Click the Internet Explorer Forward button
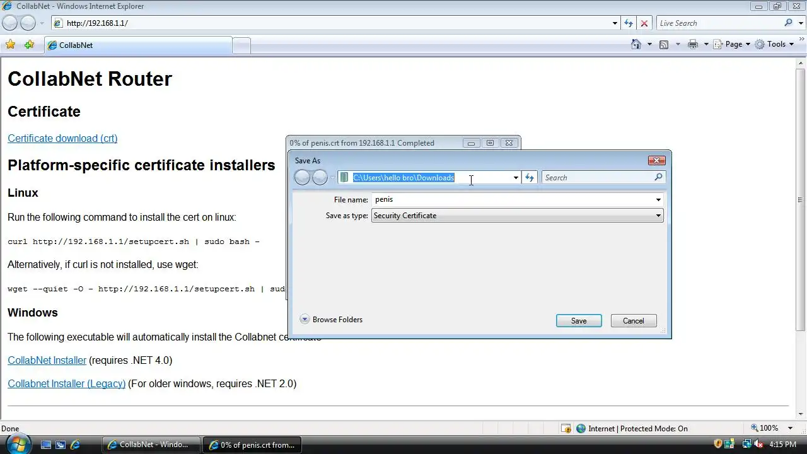The image size is (807, 454). [28, 23]
